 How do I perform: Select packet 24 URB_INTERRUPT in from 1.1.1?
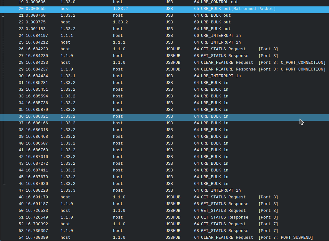(160, 36)
